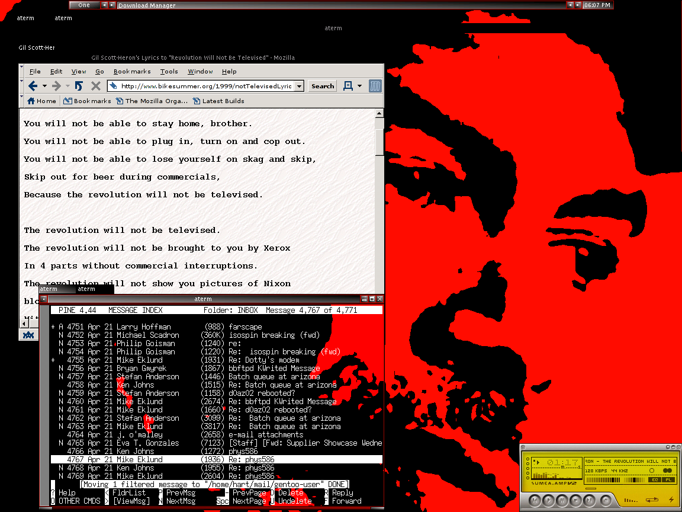Open the Go menu in Mozilla
Viewport: 682px width, 512px height.
coord(99,71)
